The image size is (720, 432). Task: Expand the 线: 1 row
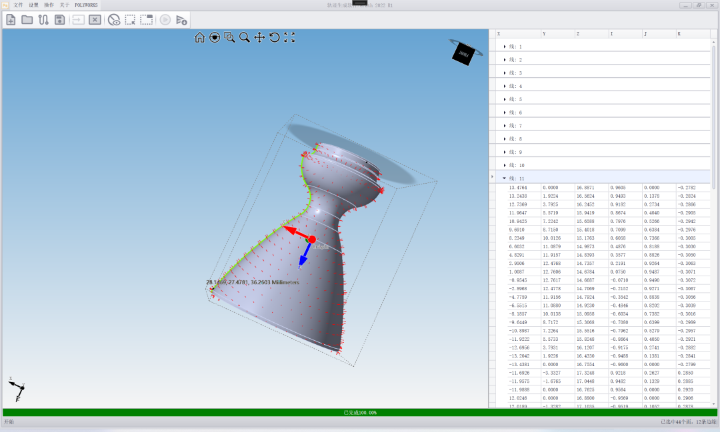click(505, 47)
